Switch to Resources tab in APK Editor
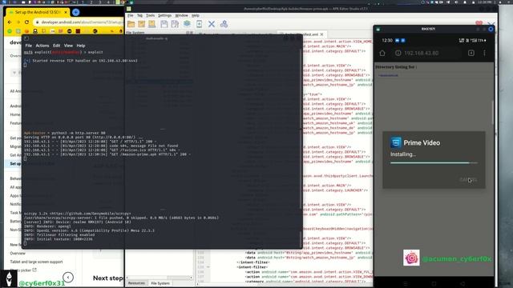Viewport: 513px width, 288px height. point(136,283)
